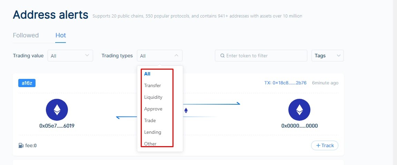
Task: Click Ethereum icon above 0x05e7......6019
Action: 57,110
